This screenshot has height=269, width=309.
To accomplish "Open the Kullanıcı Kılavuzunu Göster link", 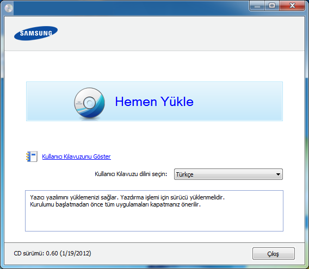I will 77,157.
